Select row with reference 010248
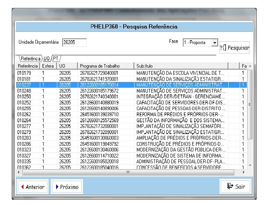Image resolution: width=273 pixels, height=205 pixels. (132, 91)
